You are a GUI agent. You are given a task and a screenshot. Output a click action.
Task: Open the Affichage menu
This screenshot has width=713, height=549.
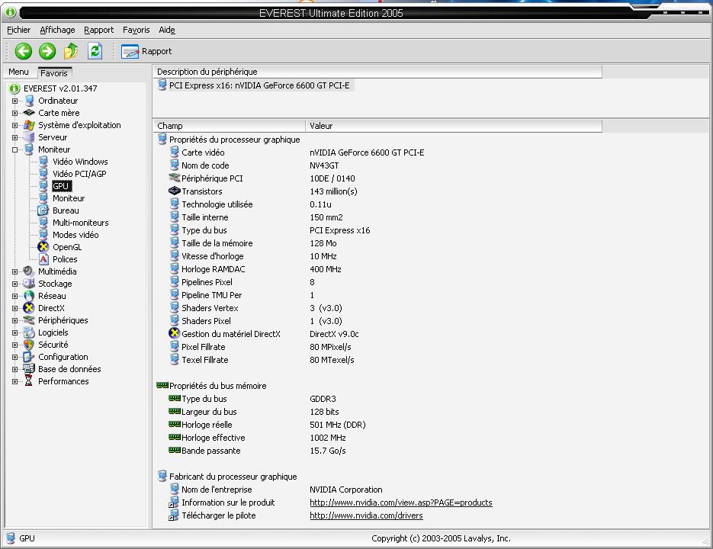point(57,30)
